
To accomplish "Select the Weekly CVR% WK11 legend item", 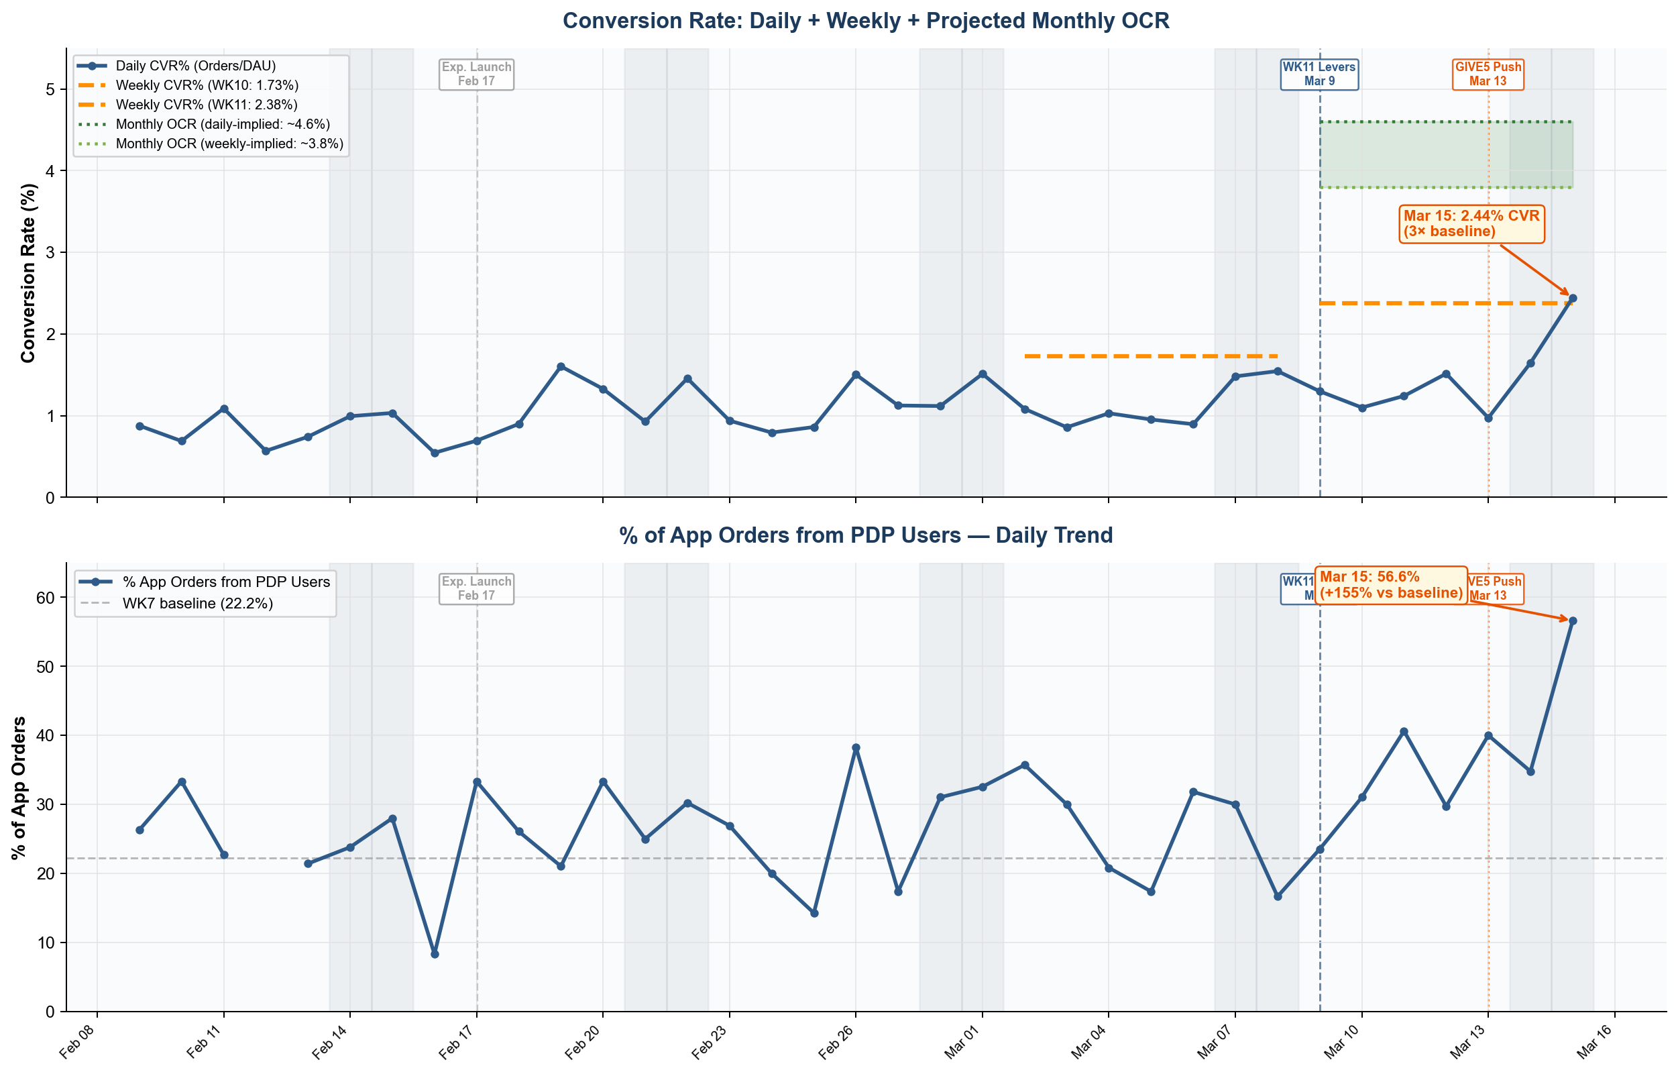I will [x=188, y=105].
